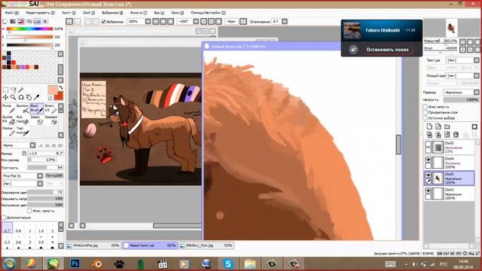Choose the Bucket Fill tool
Screen dimensions: 482x271
click(8, 120)
